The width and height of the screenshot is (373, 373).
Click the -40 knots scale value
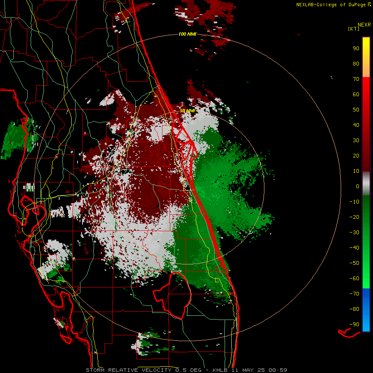coord(354,248)
